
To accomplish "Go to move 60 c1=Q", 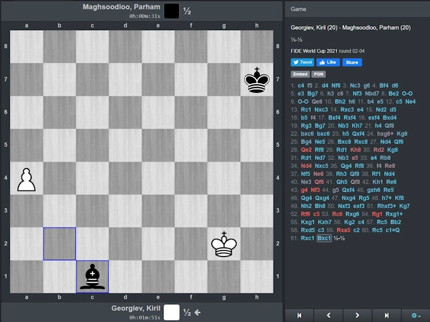I will 393,230.
